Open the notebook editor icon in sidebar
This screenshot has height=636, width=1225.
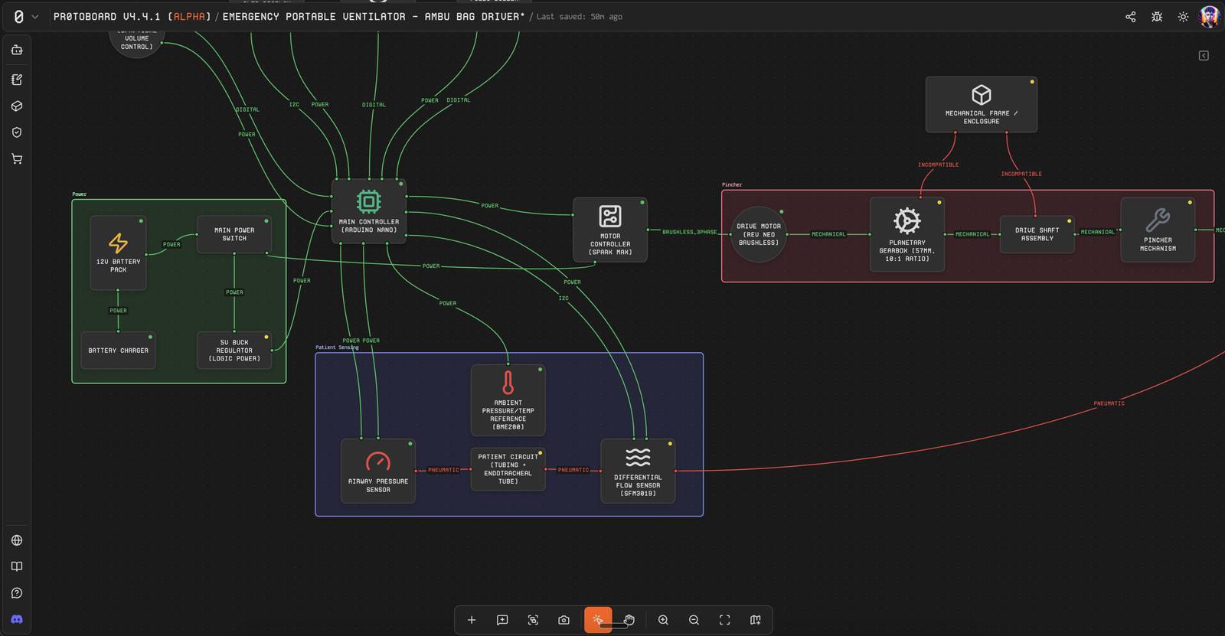click(17, 80)
